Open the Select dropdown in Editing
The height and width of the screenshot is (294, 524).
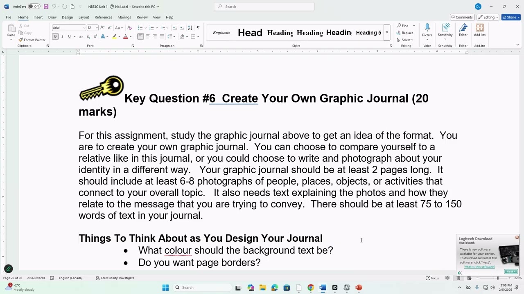(x=405, y=40)
